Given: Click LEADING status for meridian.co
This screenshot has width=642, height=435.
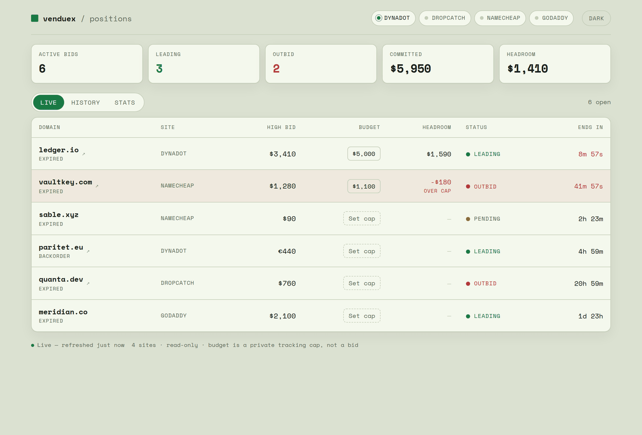Looking at the screenshot, I should pyautogui.click(x=483, y=316).
